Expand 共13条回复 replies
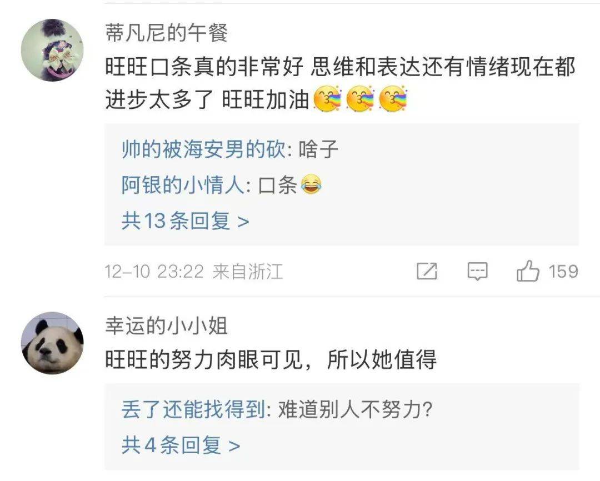The height and width of the screenshot is (481, 600). (x=185, y=221)
